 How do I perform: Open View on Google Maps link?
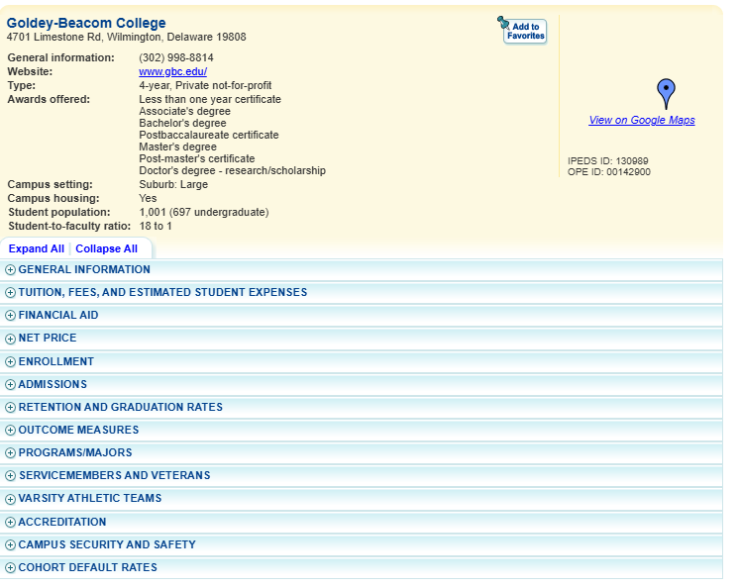tap(642, 120)
